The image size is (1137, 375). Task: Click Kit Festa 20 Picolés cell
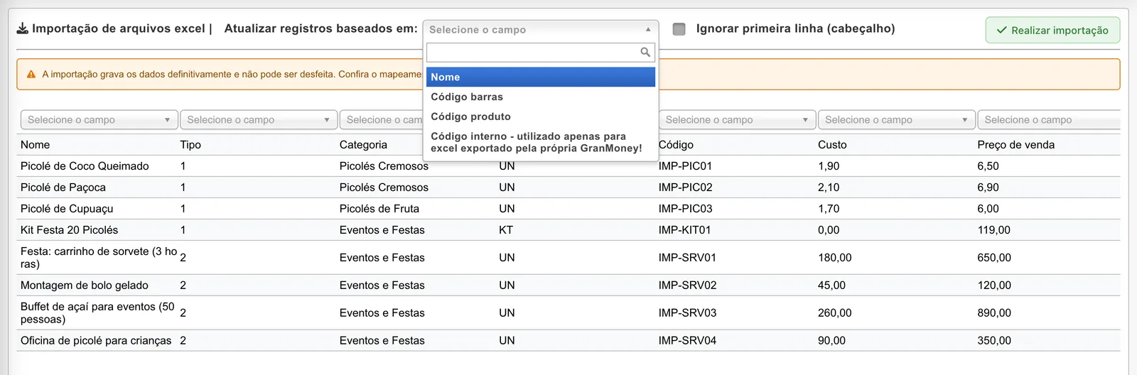coord(69,229)
